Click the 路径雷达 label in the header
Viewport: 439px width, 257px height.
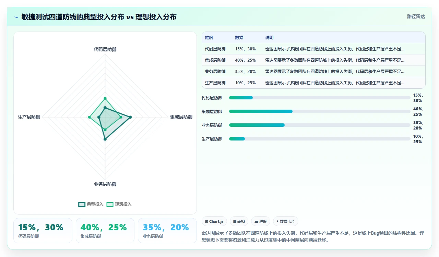(416, 16)
